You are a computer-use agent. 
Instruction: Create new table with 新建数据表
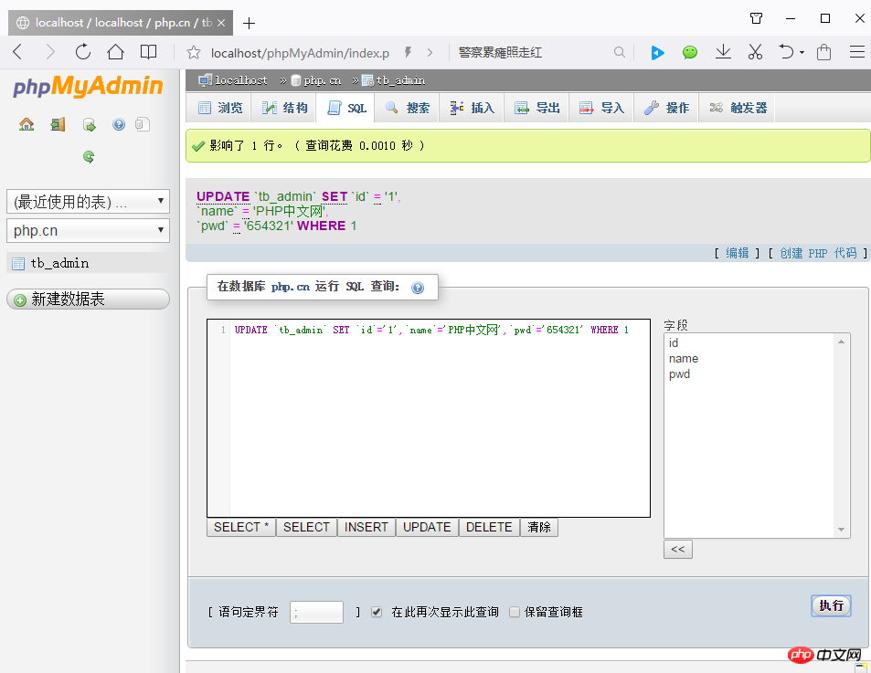tap(88, 299)
